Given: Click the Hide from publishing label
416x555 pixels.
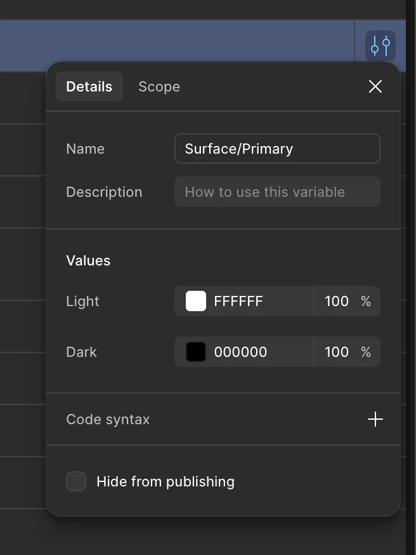Looking at the screenshot, I should coord(166,482).
